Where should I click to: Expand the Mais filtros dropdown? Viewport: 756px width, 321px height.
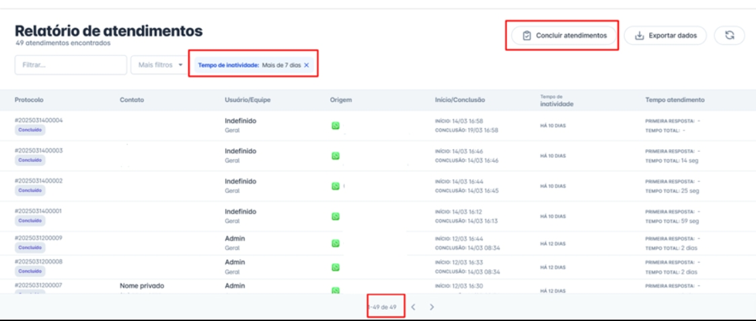[160, 65]
